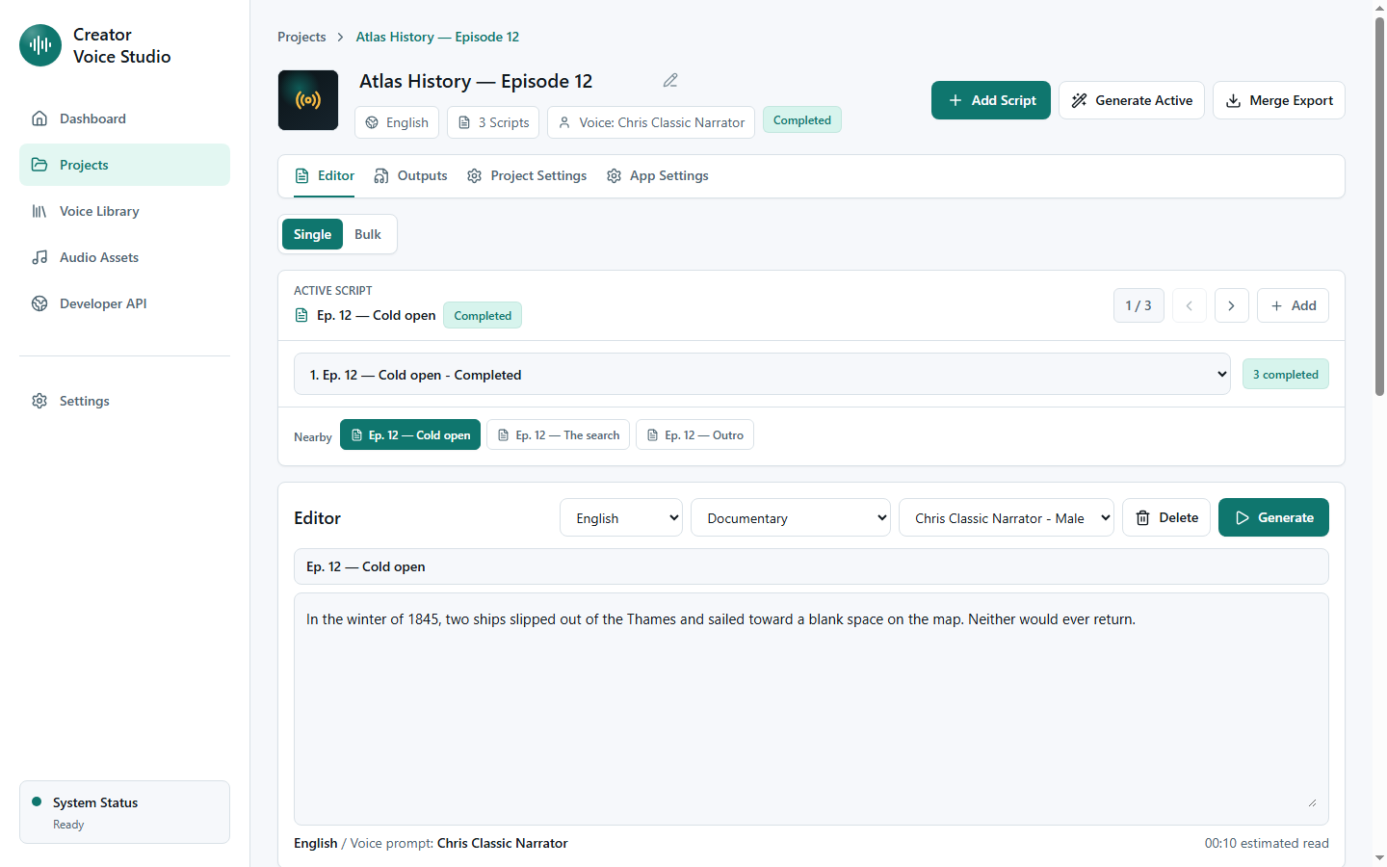Open the App Settings tab
Viewport: 1387px width, 867px height.
(658, 176)
